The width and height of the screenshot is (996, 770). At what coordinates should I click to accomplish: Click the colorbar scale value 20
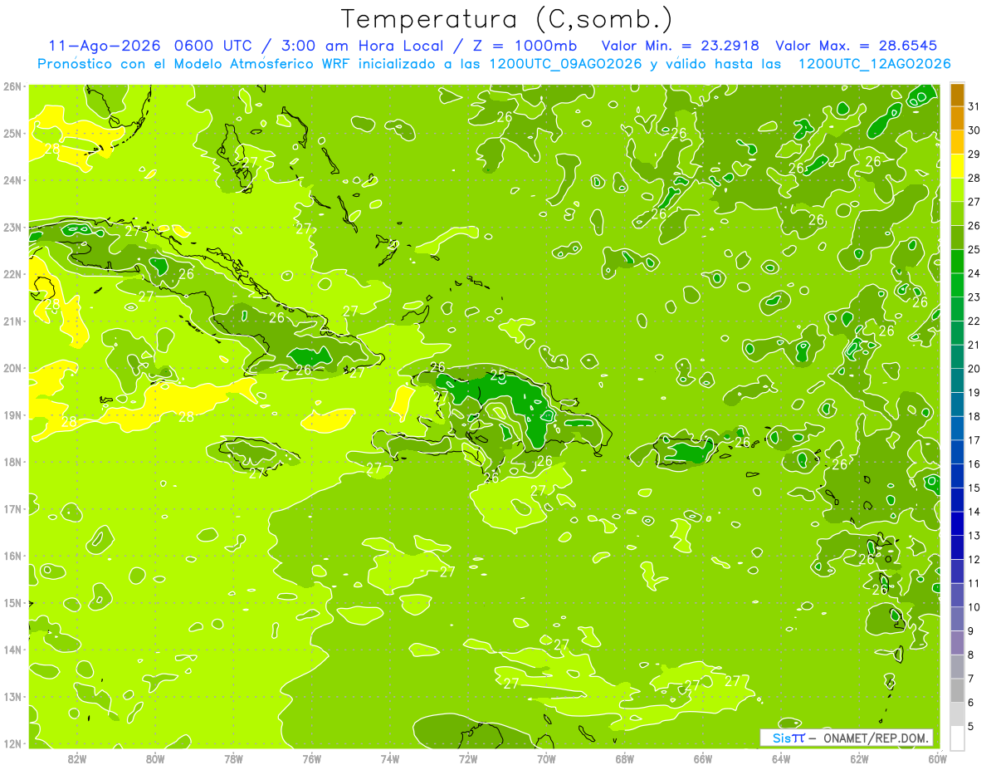(x=974, y=368)
